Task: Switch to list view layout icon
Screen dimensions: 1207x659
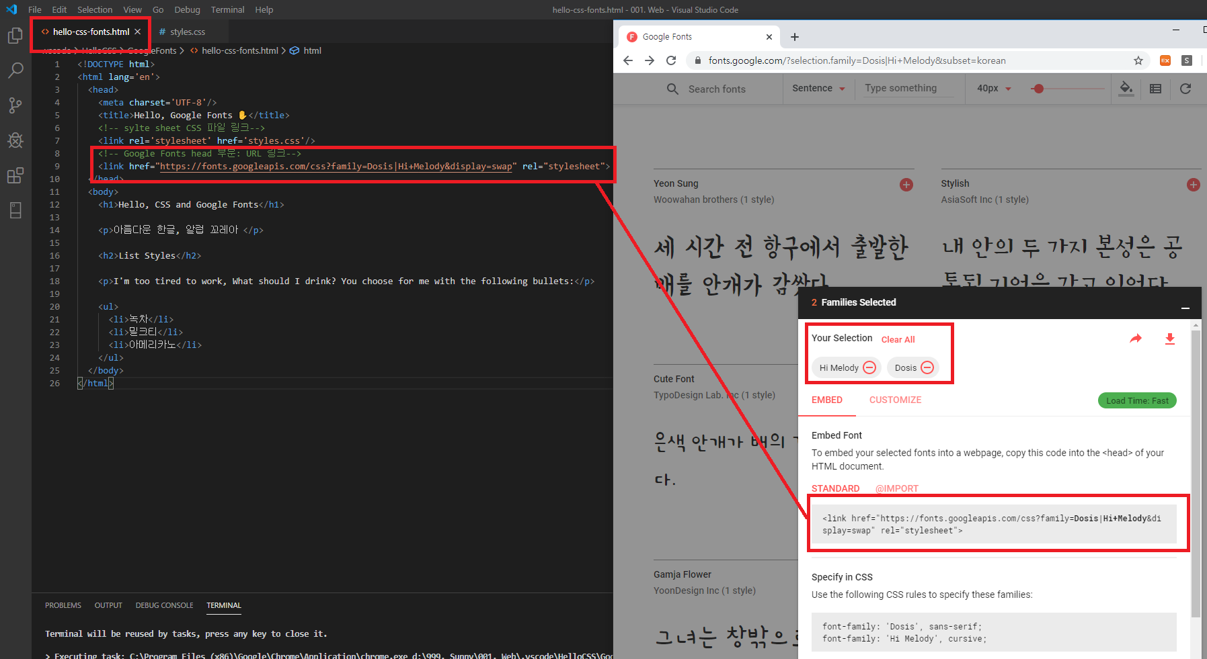Action: pyautogui.click(x=1156, y=89)
